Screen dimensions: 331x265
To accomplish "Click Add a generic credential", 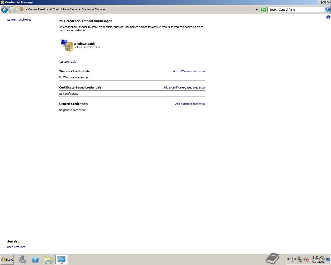I will [x=190, y=104].
